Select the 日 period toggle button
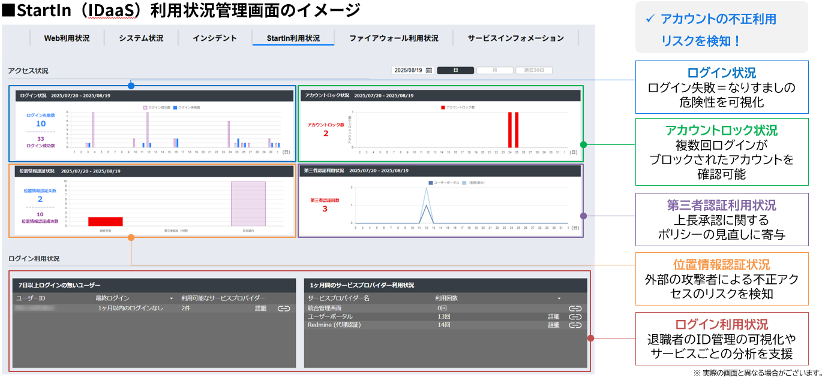Image resolution: width=825 pixels, height=378 pixels. pos(455,71)
